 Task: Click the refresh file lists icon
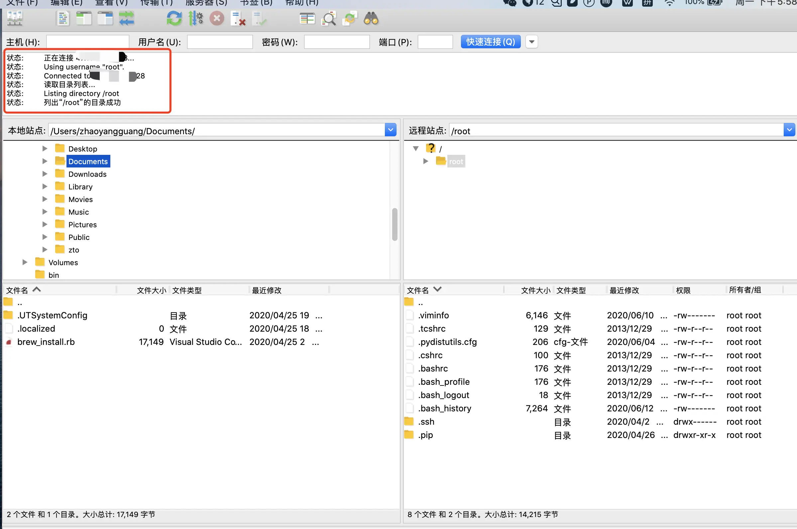click(x=174, y=19)
